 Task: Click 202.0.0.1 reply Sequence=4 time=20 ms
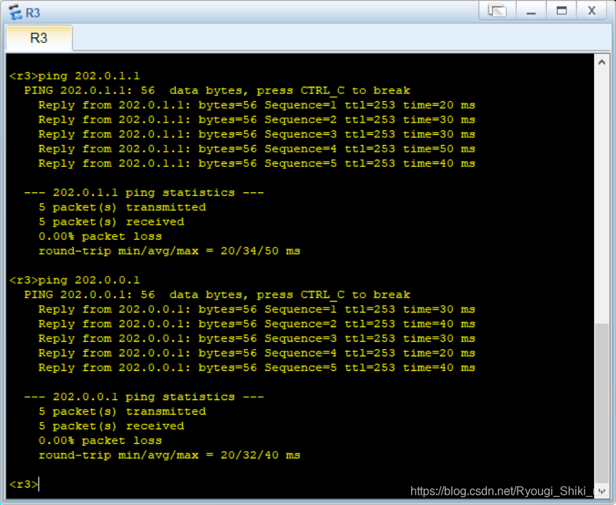coord(257,353)
